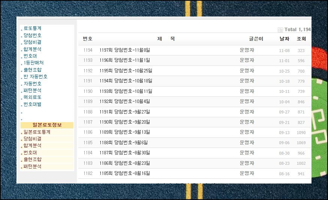
Task: Select post number 1194 in 번호 column
Action: click(x=88, y=50)
